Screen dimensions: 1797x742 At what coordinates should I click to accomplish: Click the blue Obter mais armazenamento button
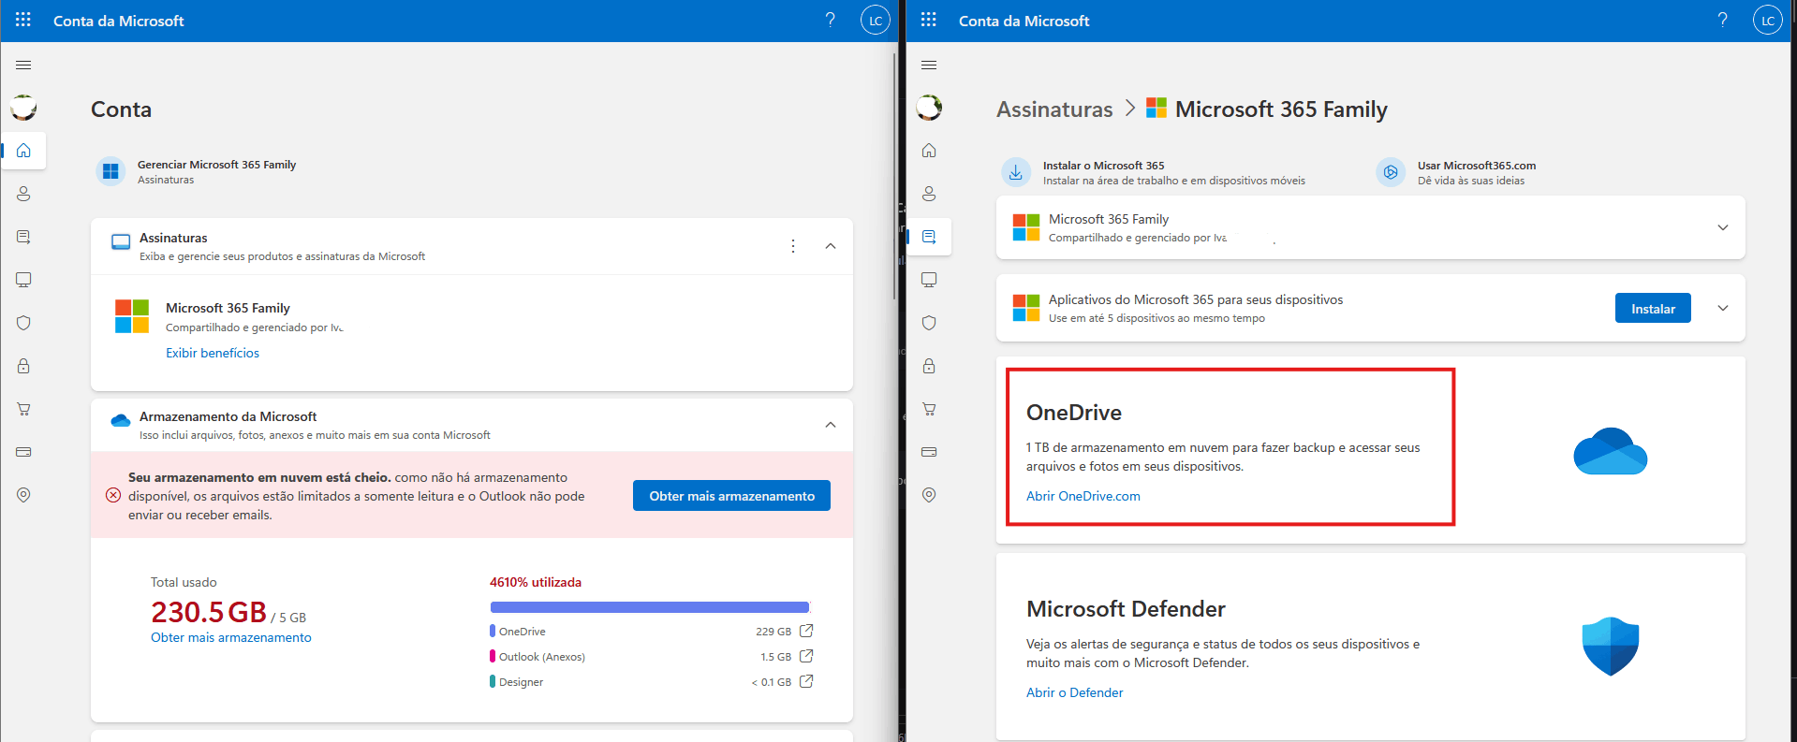click(x=731, y=496)
